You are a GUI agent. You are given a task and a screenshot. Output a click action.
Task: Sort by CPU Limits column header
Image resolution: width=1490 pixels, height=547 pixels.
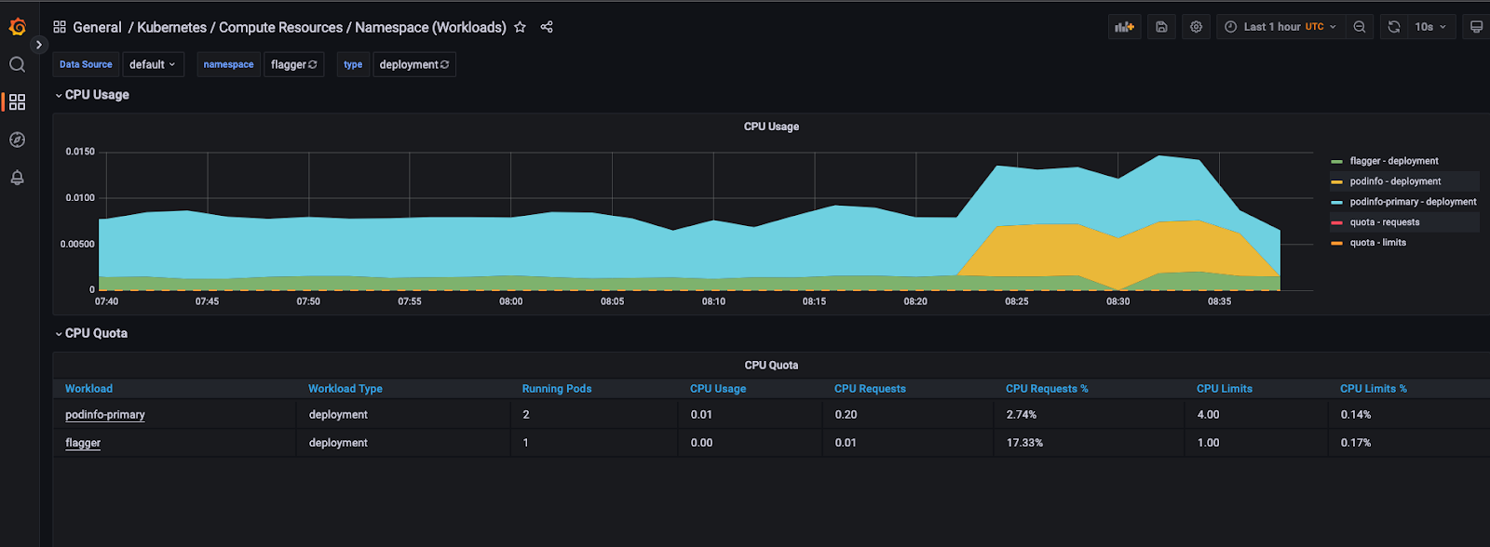click(1225, 389)
